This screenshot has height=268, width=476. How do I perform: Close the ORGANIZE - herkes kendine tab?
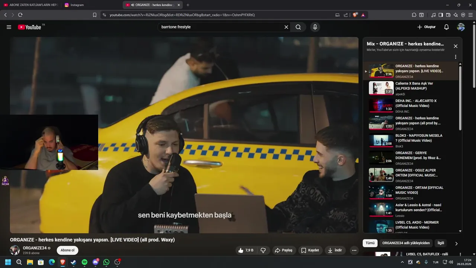[x=178, y=5]
